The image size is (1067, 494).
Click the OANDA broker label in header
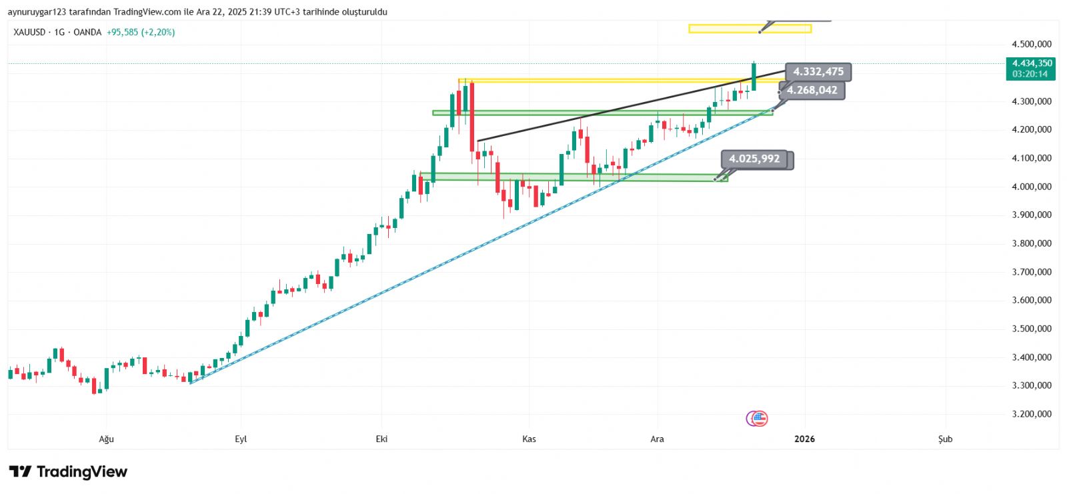87,32
